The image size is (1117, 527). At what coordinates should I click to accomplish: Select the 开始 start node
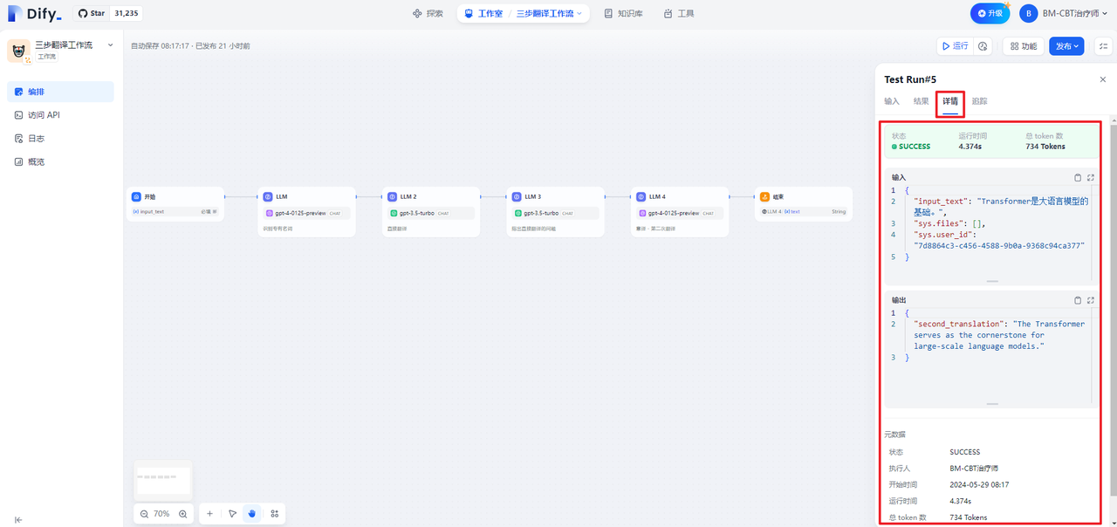[175, 203]
